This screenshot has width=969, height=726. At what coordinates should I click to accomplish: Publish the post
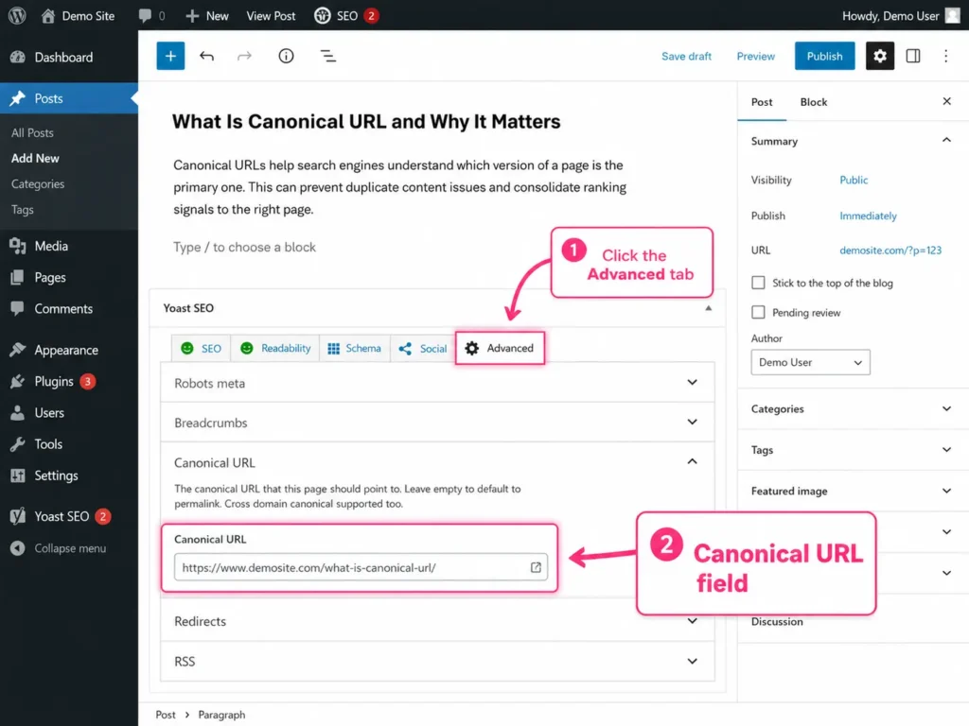[824, 56]
